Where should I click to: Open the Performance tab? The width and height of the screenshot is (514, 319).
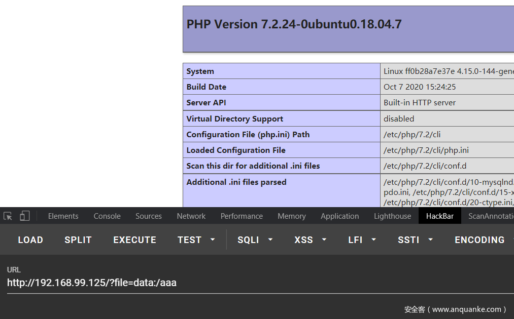click(242, 216)
